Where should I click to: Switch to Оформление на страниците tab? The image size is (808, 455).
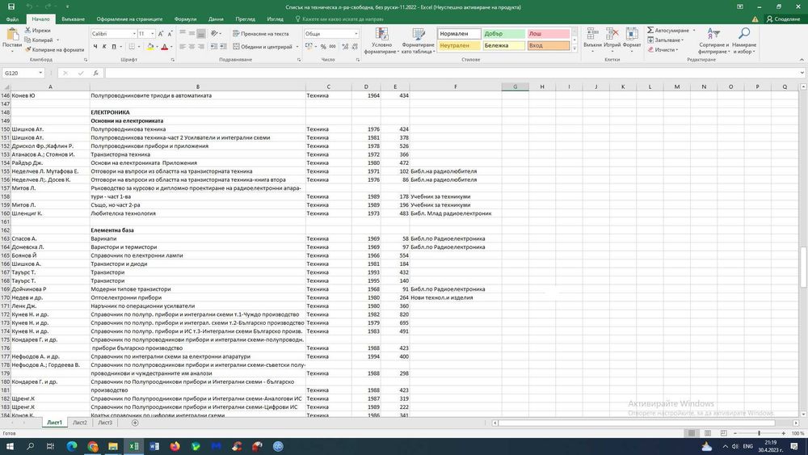pos(129,19)
